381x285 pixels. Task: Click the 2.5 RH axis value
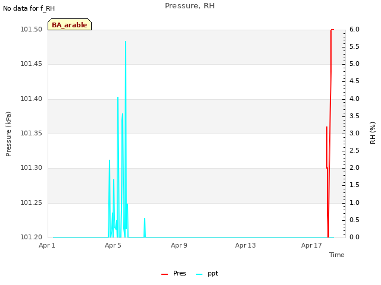click(x=354, y=150)
